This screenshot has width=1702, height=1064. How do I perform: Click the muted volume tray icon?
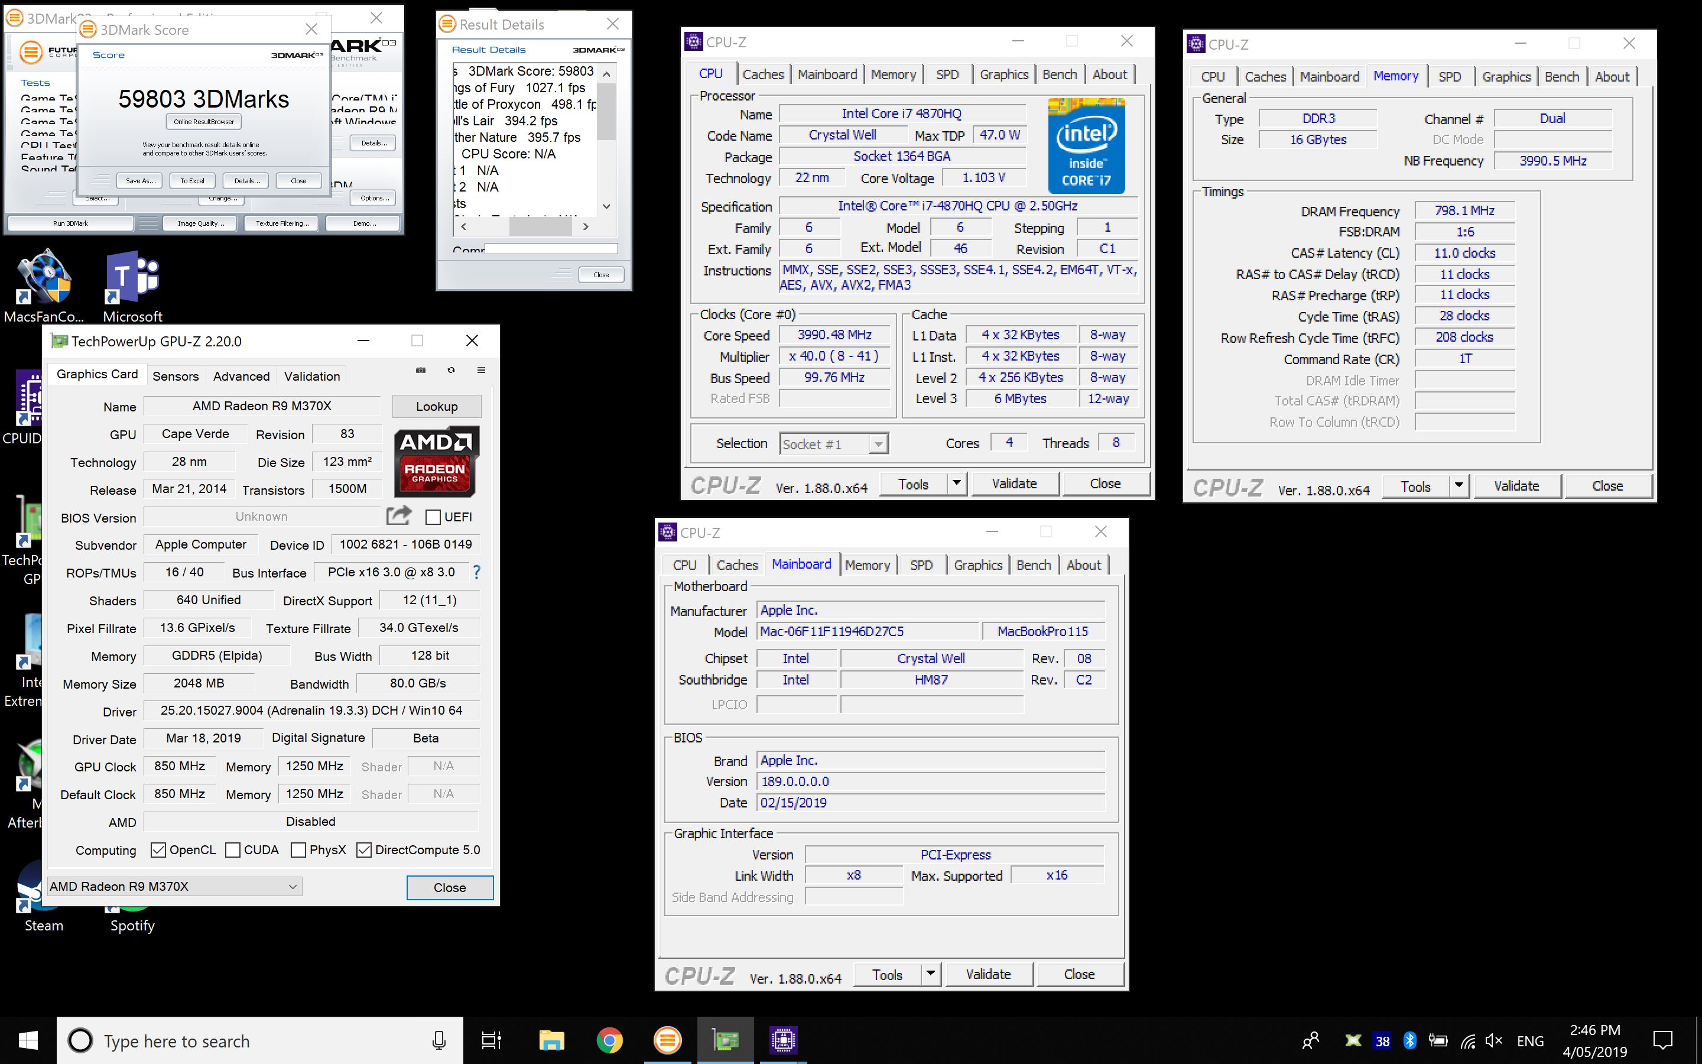pyautogui.click(x=1493, y=1041)
